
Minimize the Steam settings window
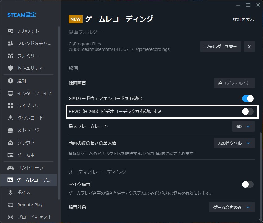238,5
